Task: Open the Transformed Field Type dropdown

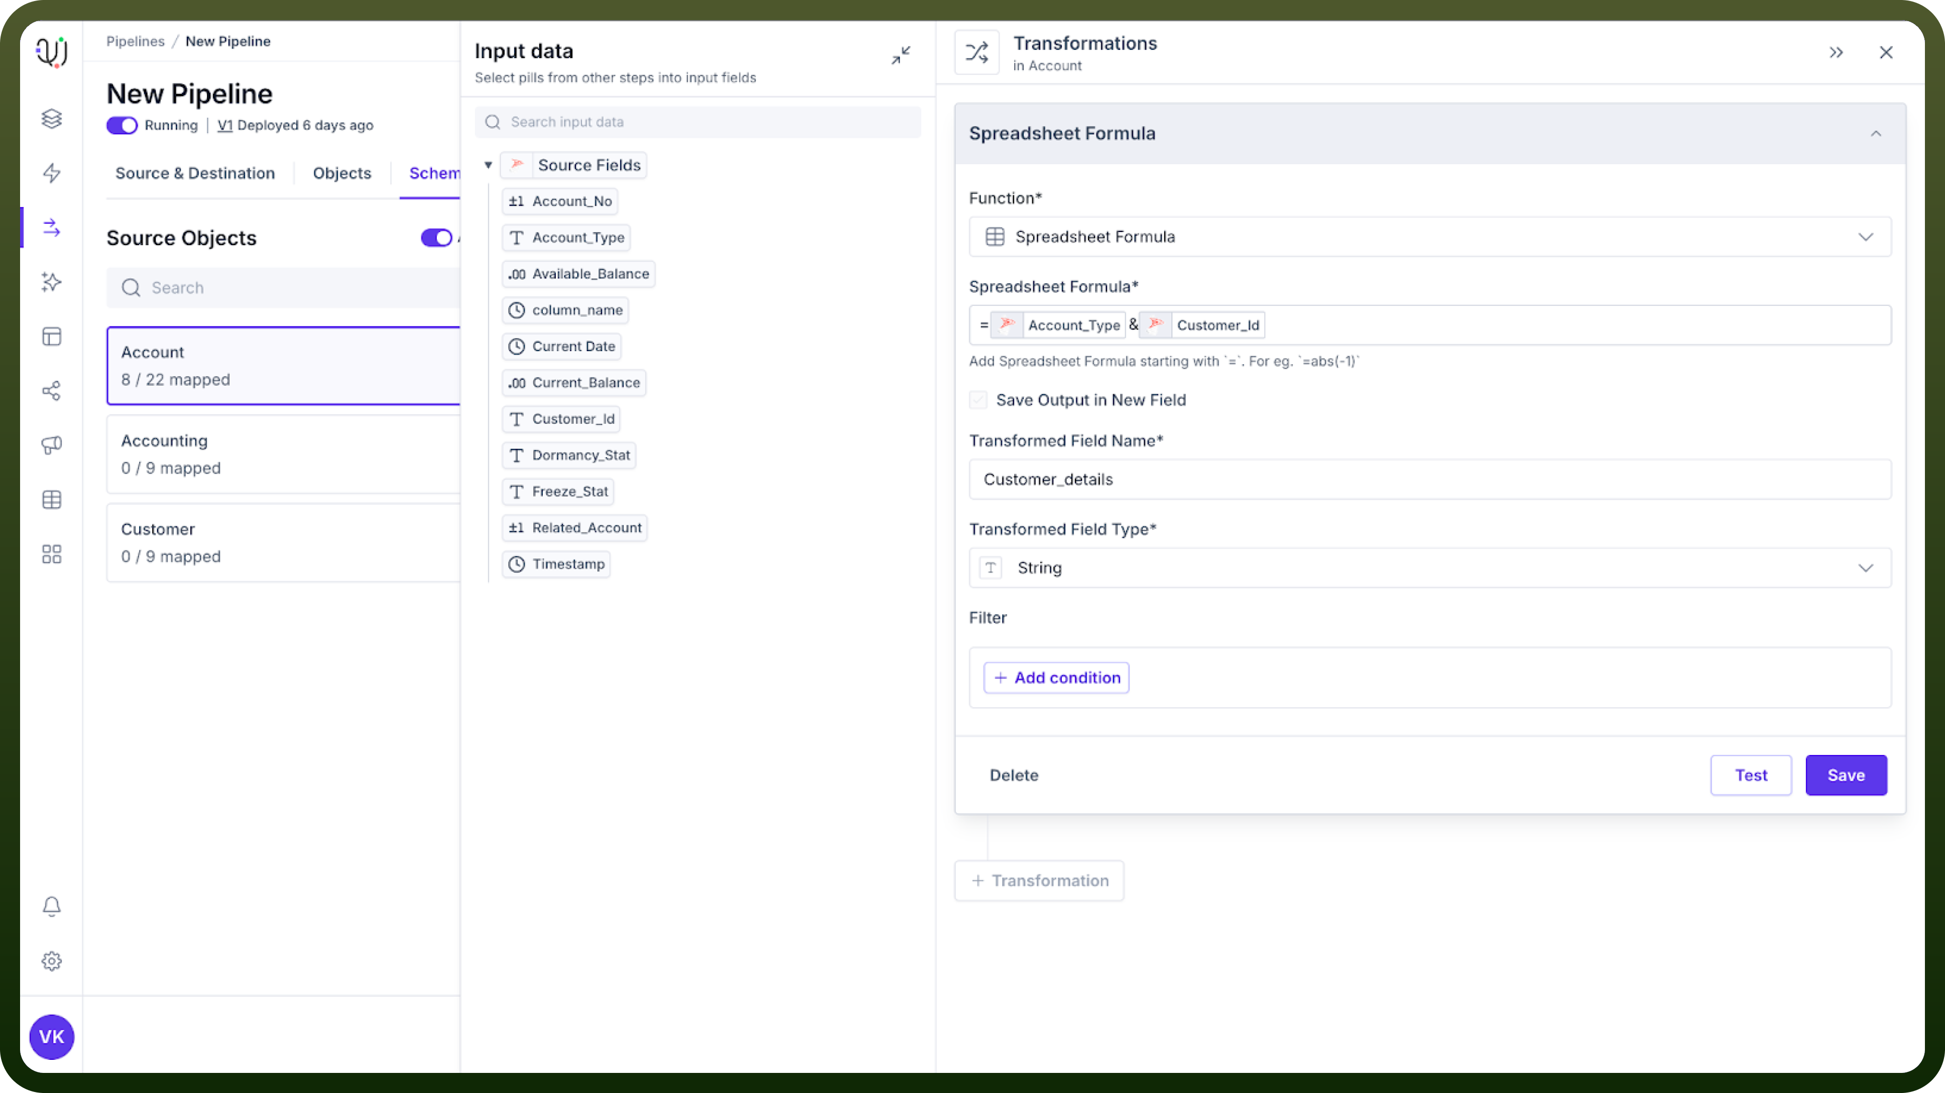Action: 1430,567
